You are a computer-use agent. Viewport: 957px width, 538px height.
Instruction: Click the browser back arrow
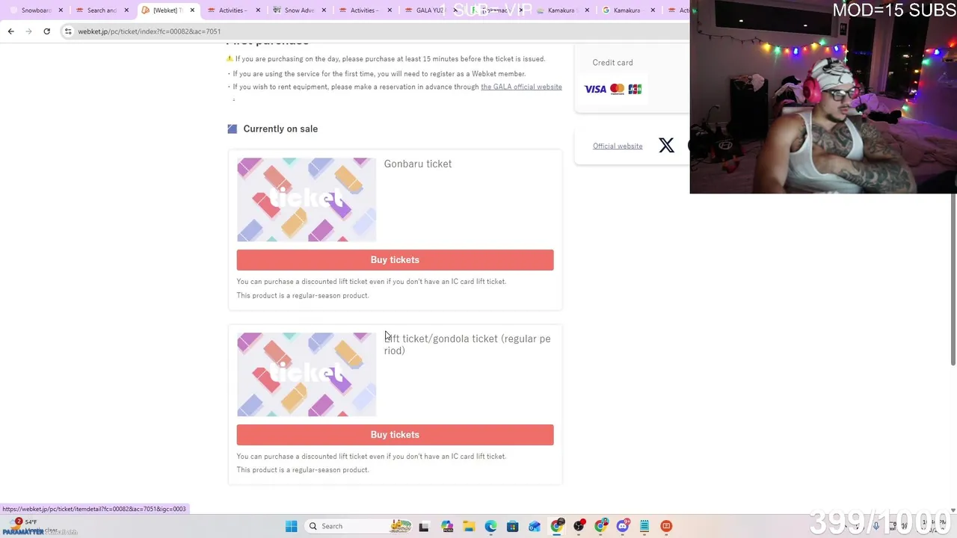(x=10, y=31)
